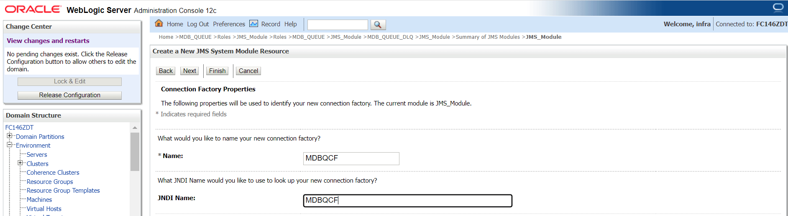
Task: Click the Finish button
Action: point(217,71)
